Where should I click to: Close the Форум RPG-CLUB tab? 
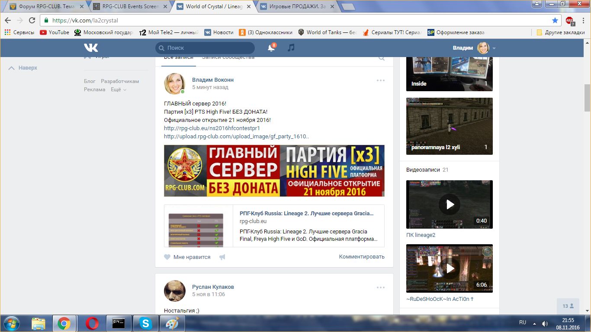pos(82,6)
